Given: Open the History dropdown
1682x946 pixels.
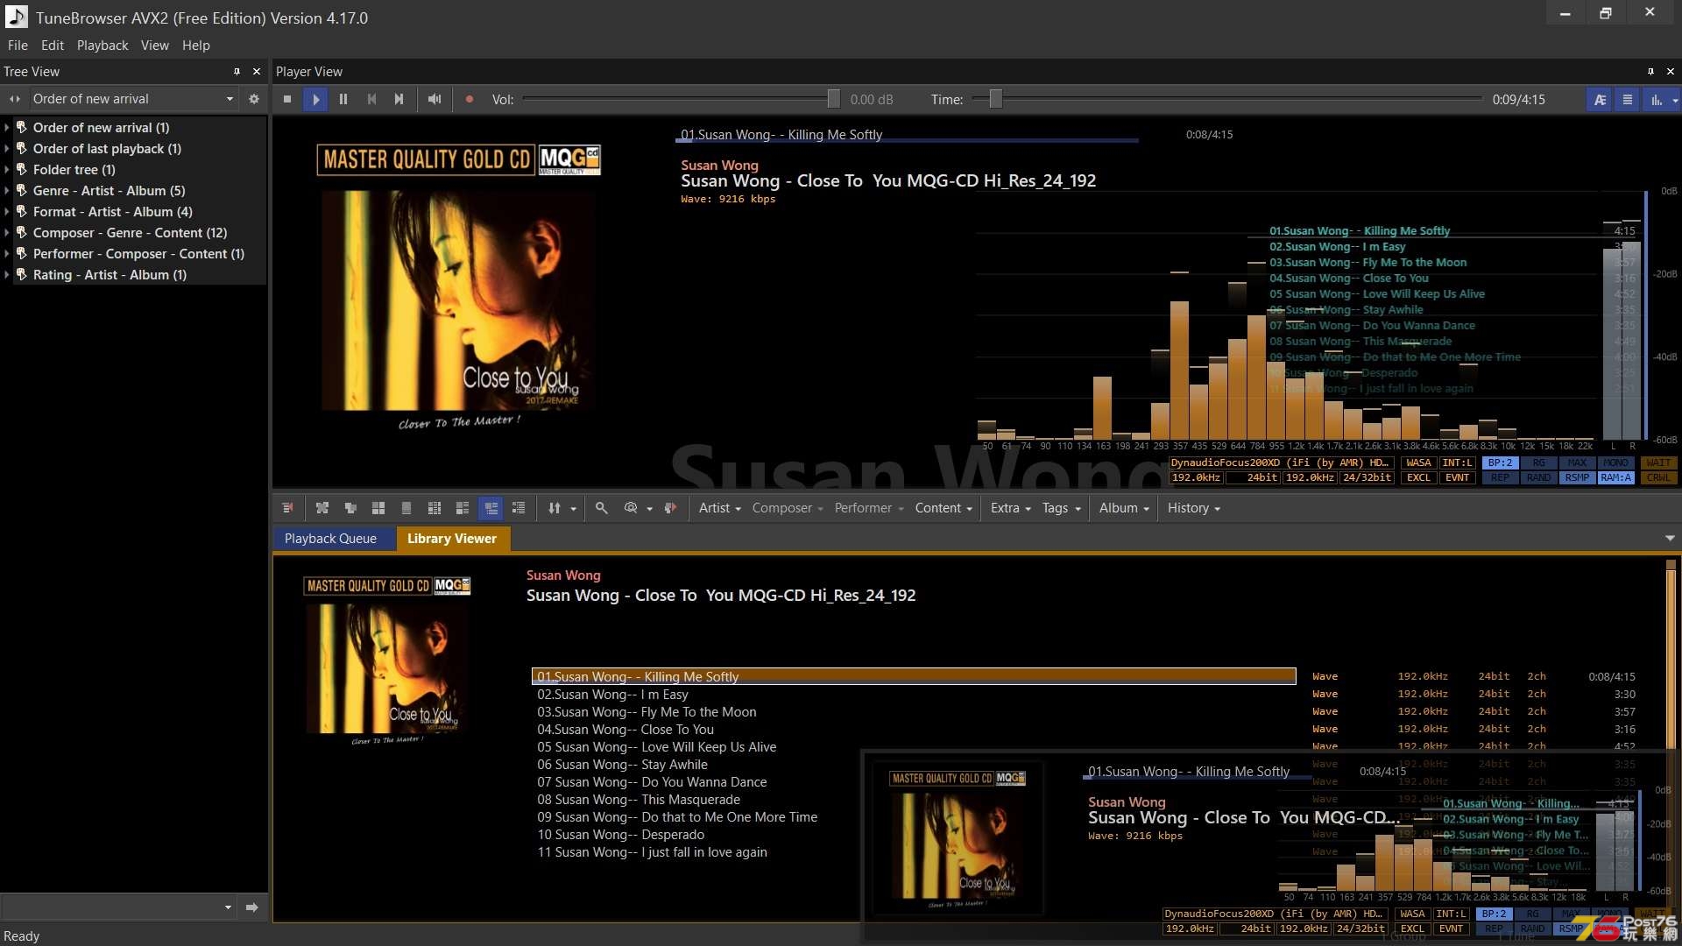Looking at the screenshot, I should 1193,508.
